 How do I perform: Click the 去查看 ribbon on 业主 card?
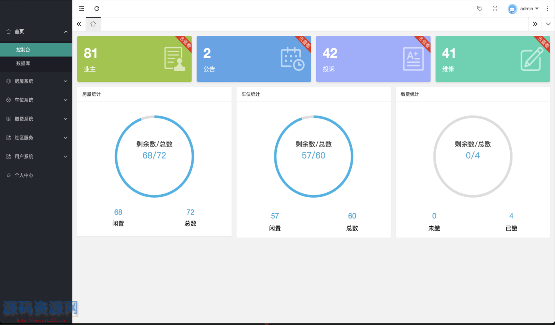(x=184, y=42)
